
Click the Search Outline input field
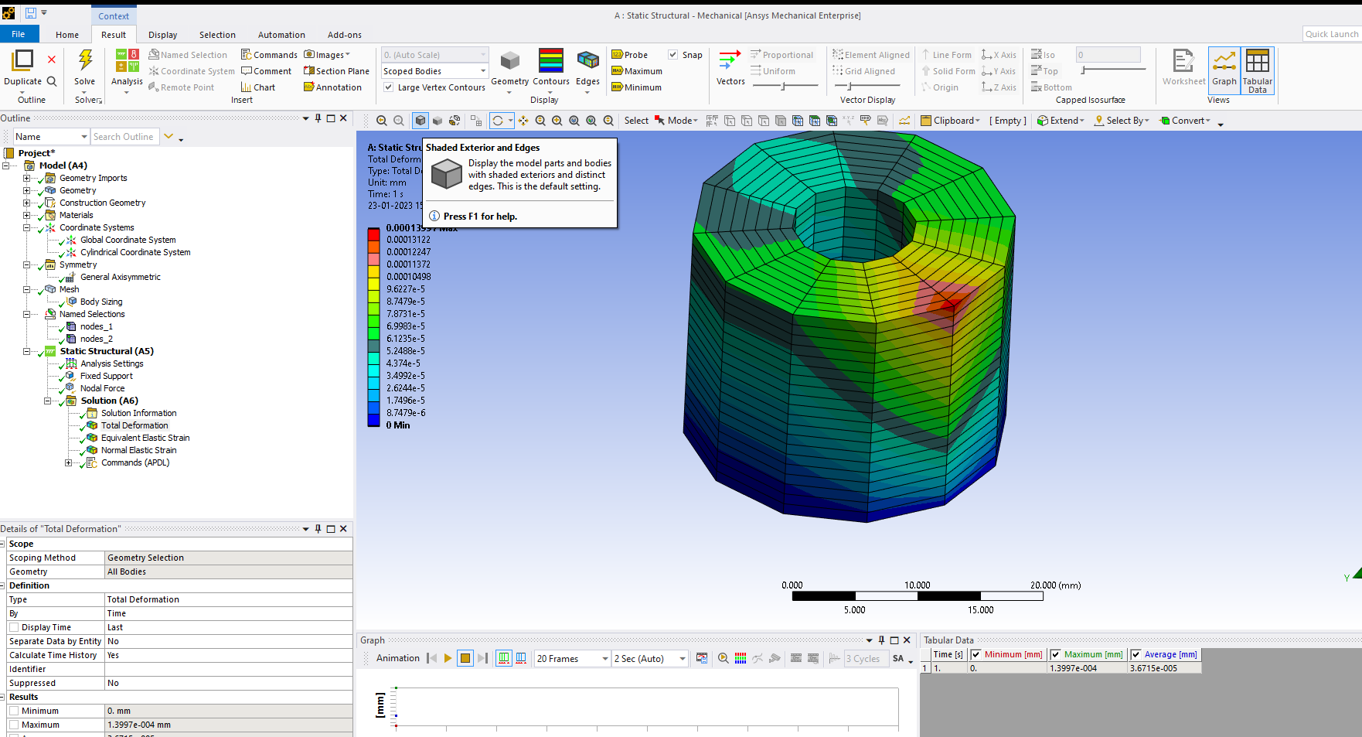(124, 137)
